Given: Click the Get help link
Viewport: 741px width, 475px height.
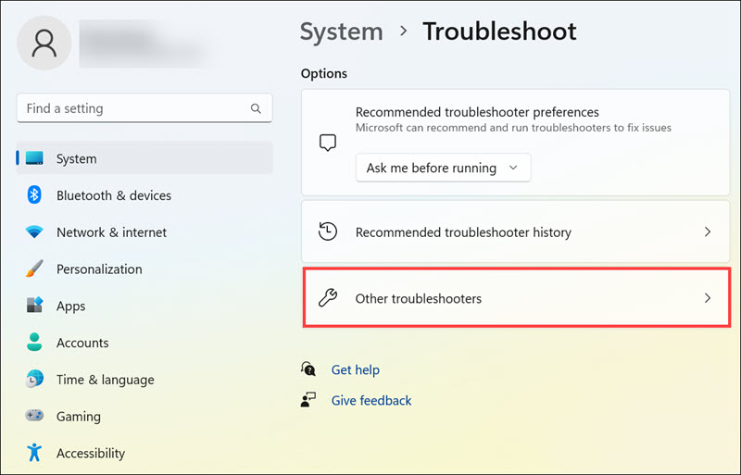Looking at the screenshot, I should click(356, 369).
